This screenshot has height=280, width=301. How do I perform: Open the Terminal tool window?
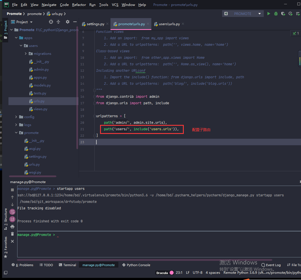[x=67, y=265]
